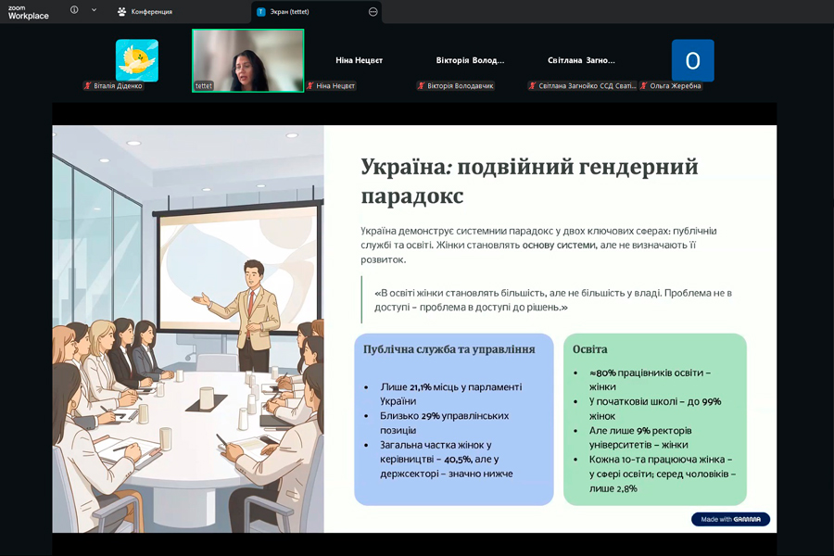Click the tettet name label
Viewport: 834px width, 556px height.
pyautogui.click(x=203, y=85)
